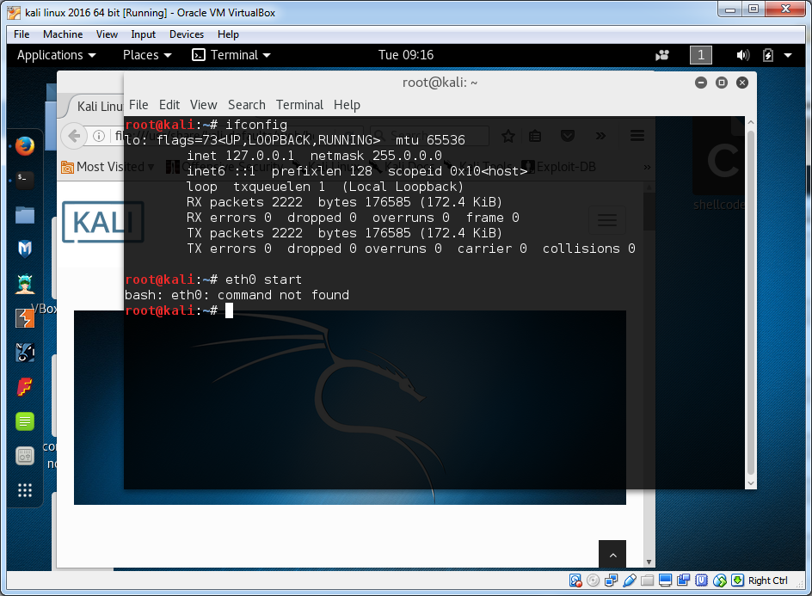Launch Burp Suite from the dock
Viewport: 812px width, 596px height.
24,318
